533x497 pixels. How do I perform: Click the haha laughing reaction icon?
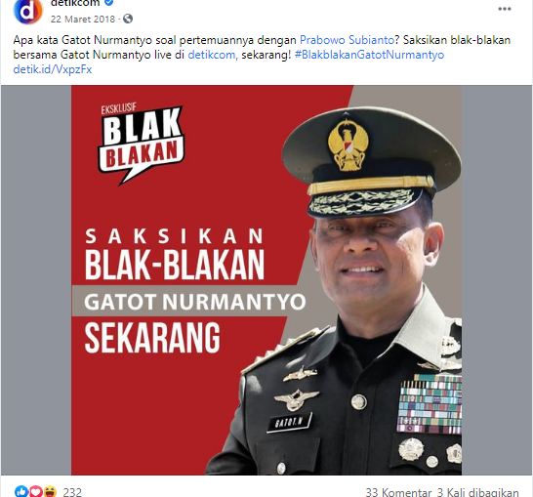tap(50, 492)
